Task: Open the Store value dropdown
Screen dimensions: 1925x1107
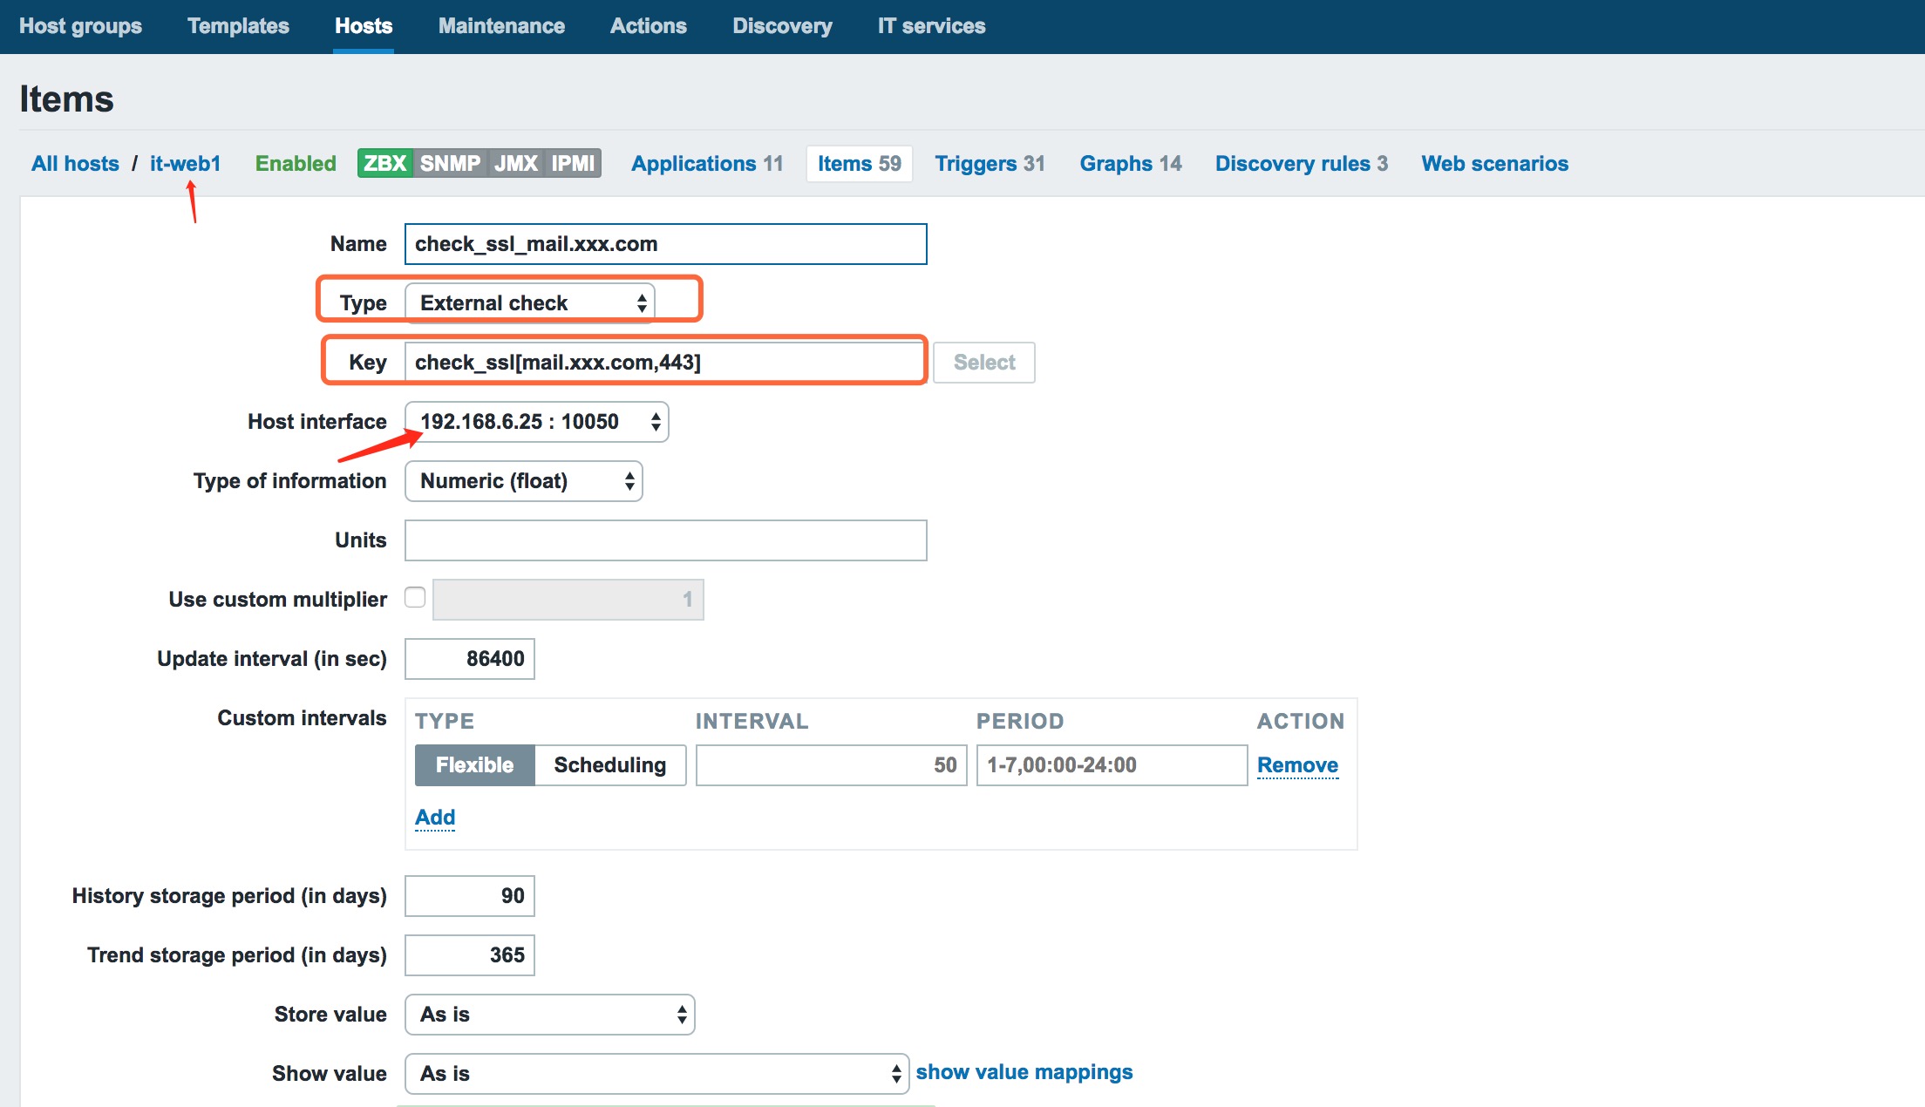Action: click(549, 1015)
